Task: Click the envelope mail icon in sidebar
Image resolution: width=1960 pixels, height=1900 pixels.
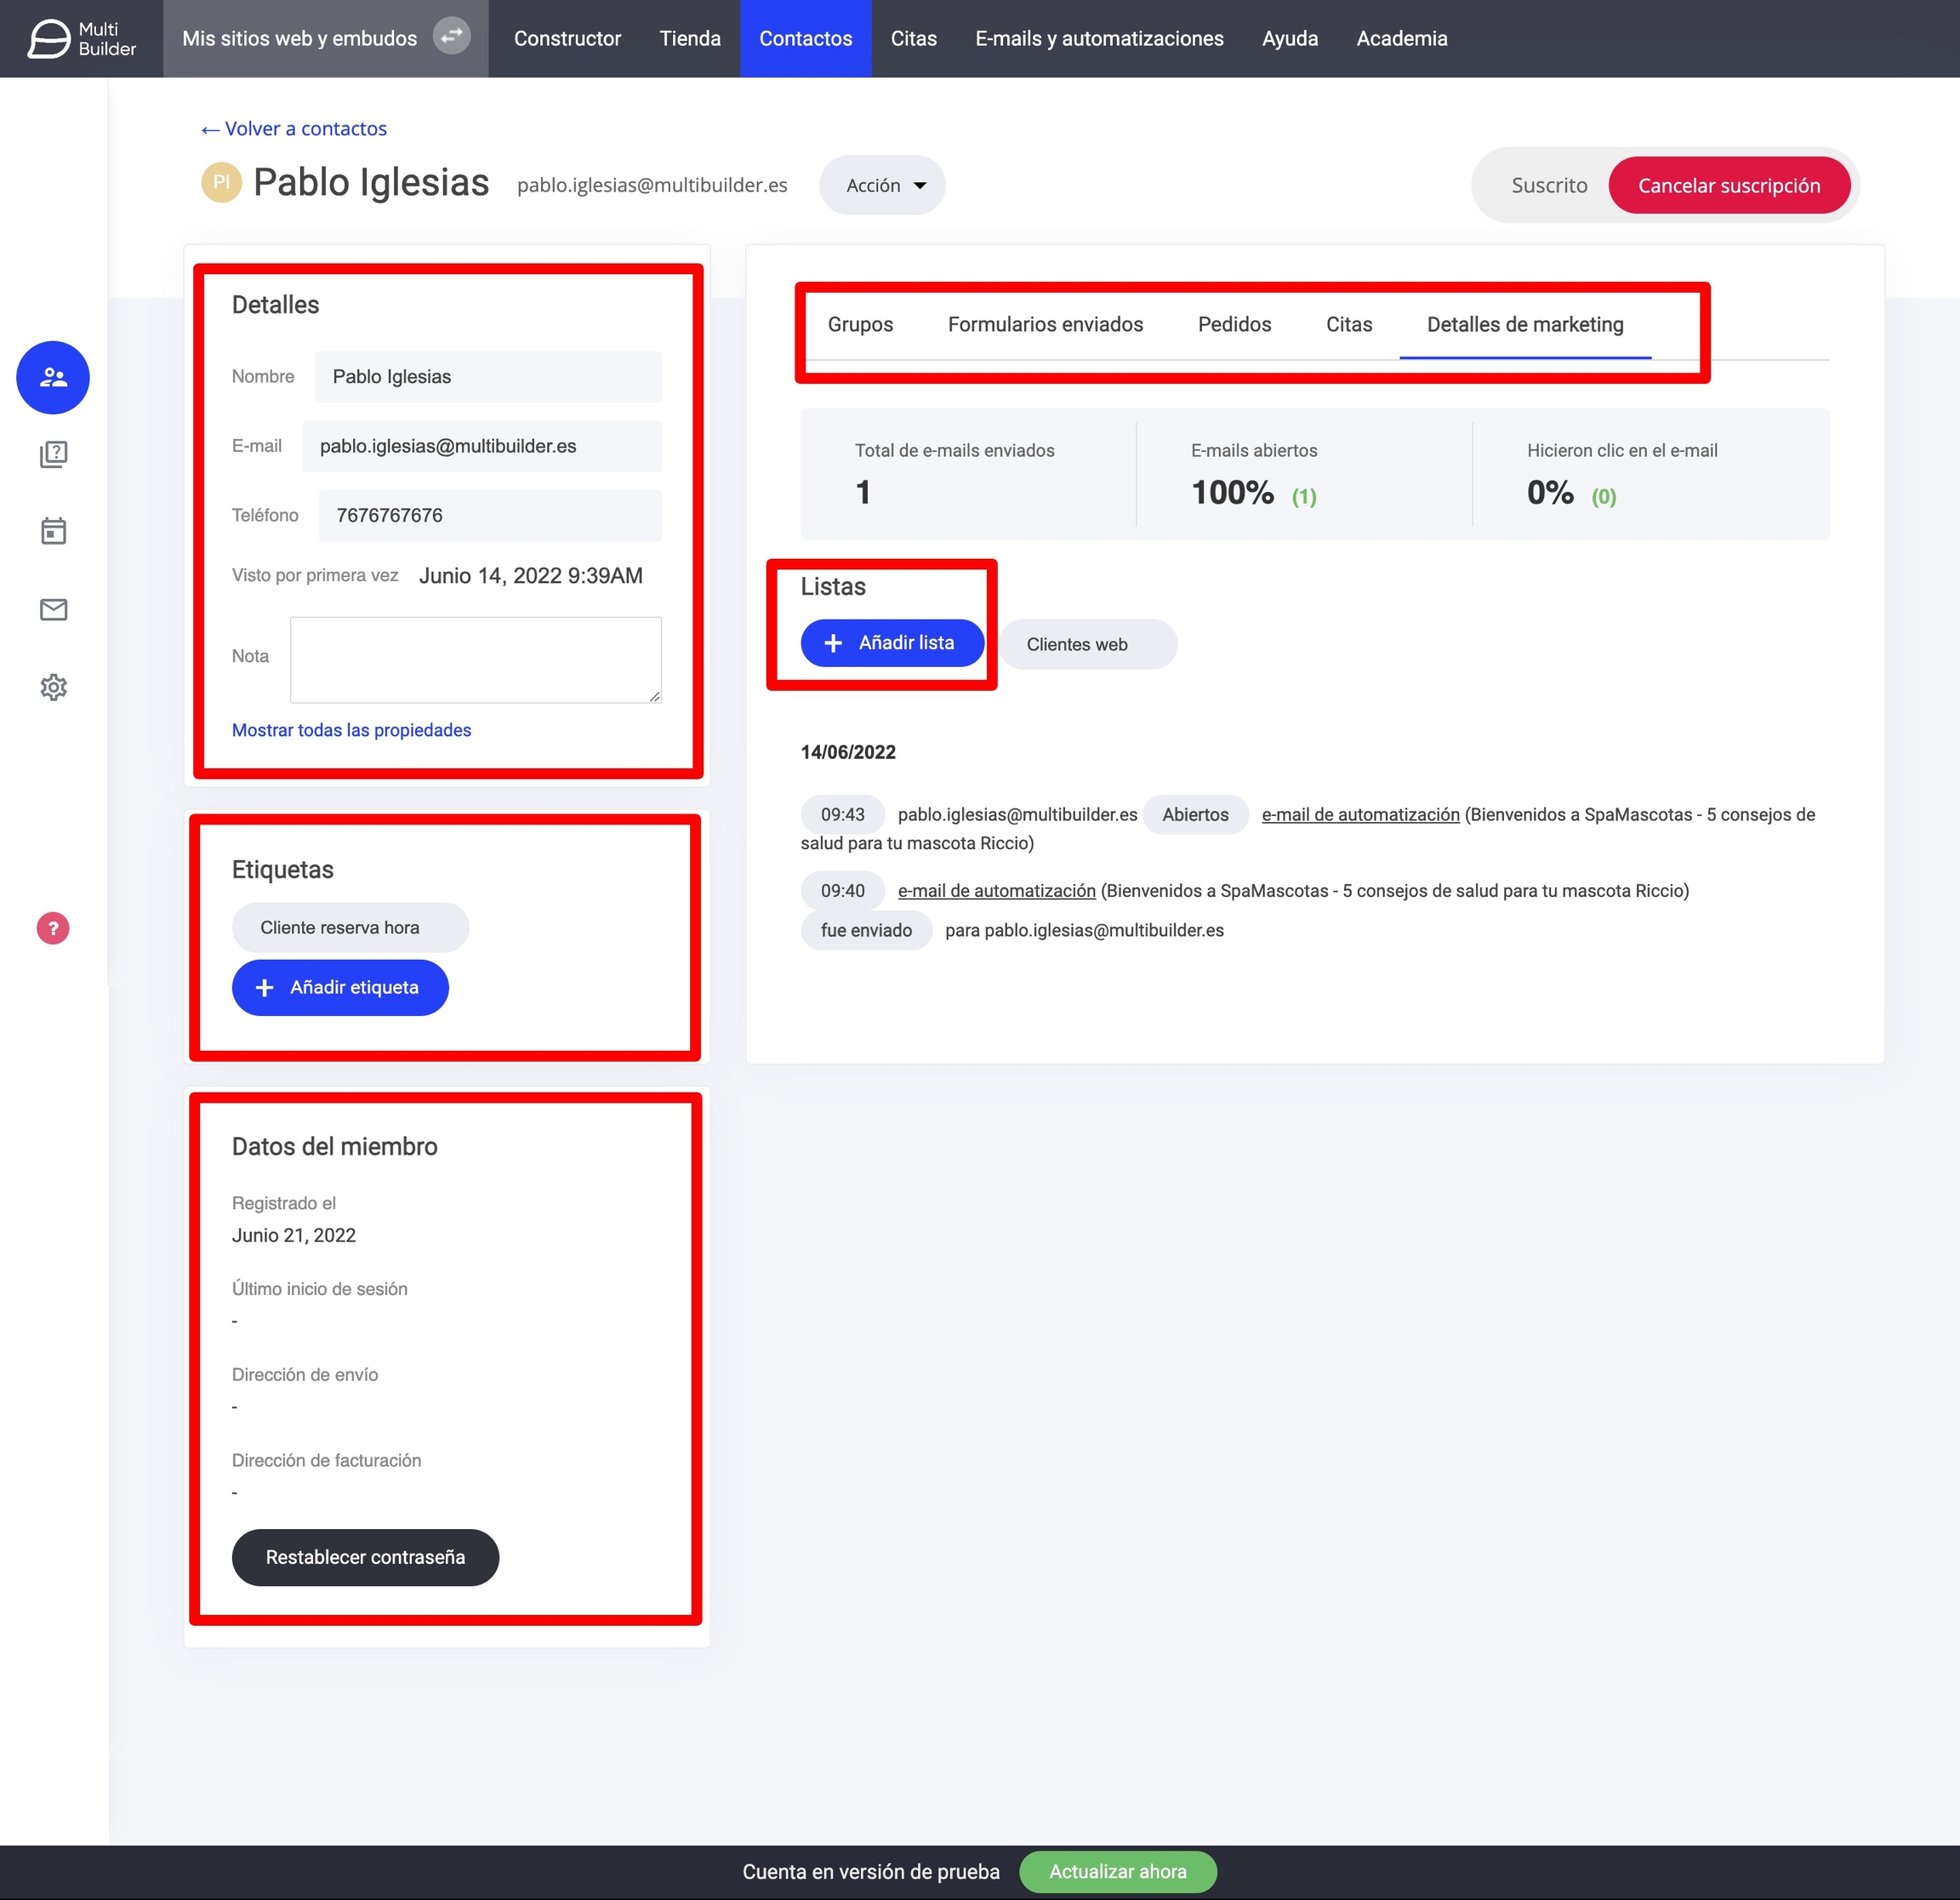Action: [x=53, y=609]
